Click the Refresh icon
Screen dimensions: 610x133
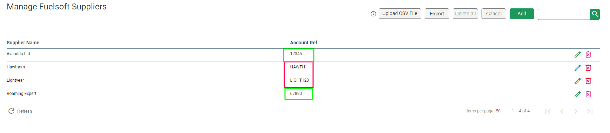coord(11,111)
